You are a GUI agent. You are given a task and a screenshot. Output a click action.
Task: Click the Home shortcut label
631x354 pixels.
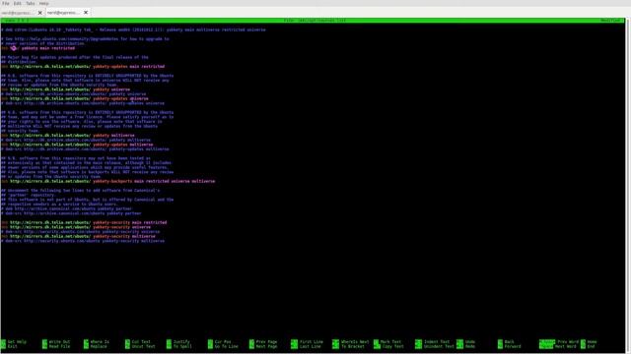(x=592, y=341)
